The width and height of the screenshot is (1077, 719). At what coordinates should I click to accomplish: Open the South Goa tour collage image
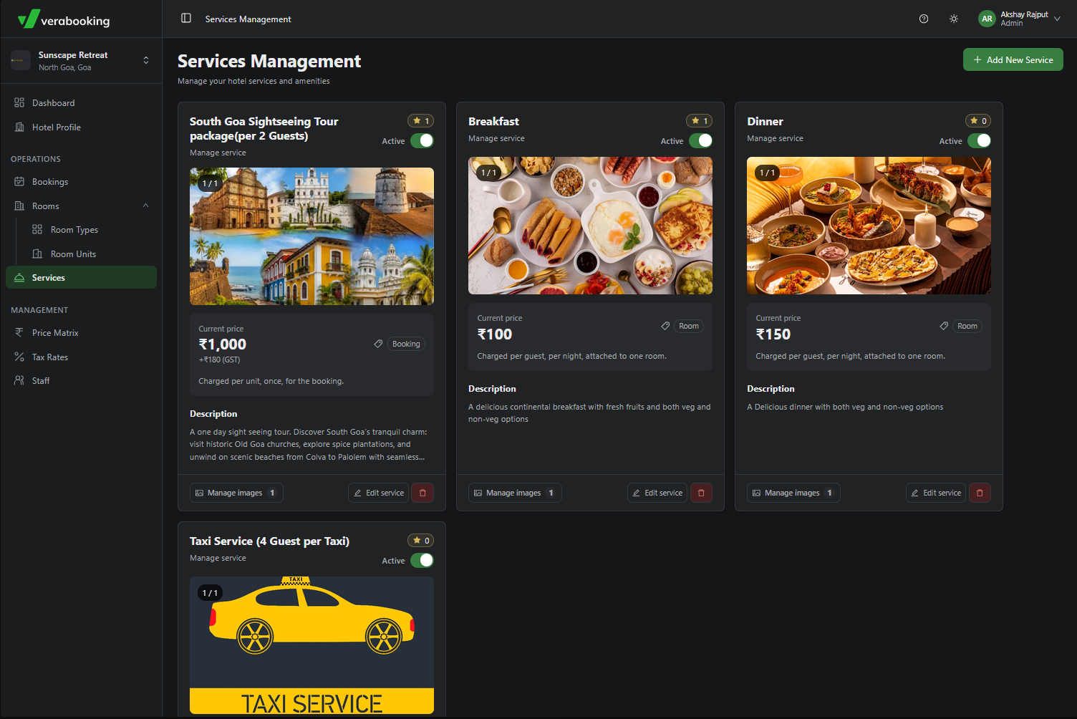point(311,236)
